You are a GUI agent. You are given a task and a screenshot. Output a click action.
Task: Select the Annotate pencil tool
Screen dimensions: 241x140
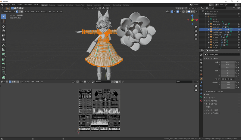click(x=3, y=45)
